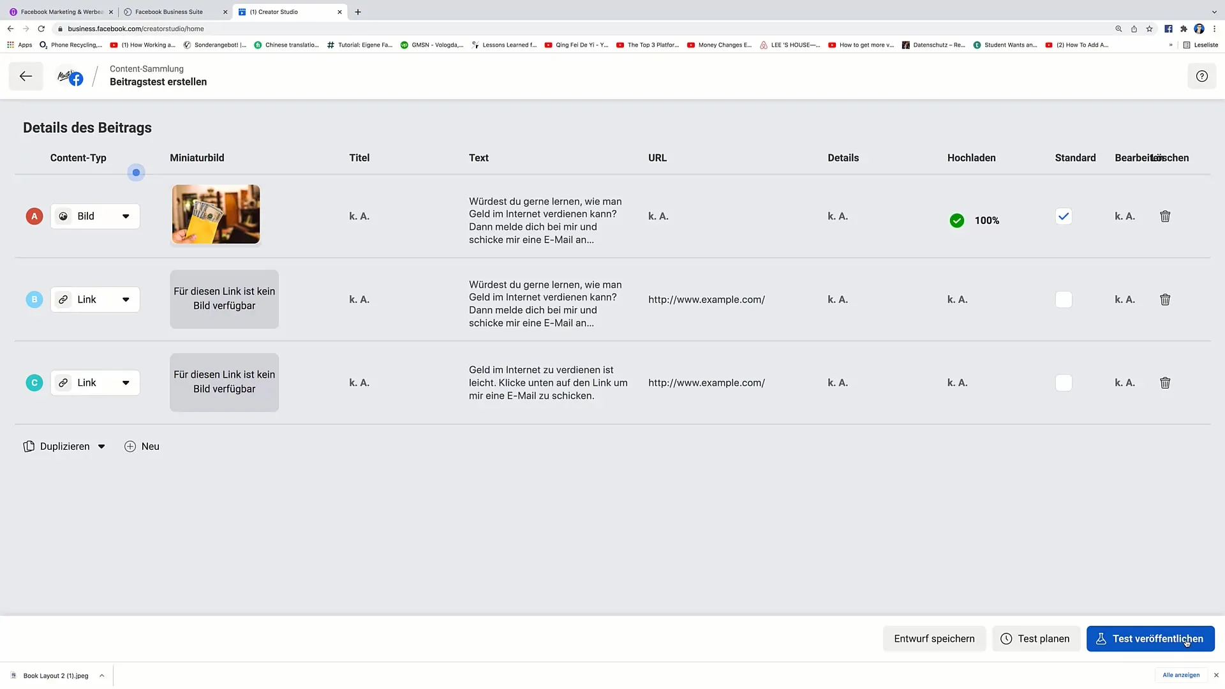Click the Test veröffentlichen button
This screenshot has height=689, width=1225.
click(1150, 639)
